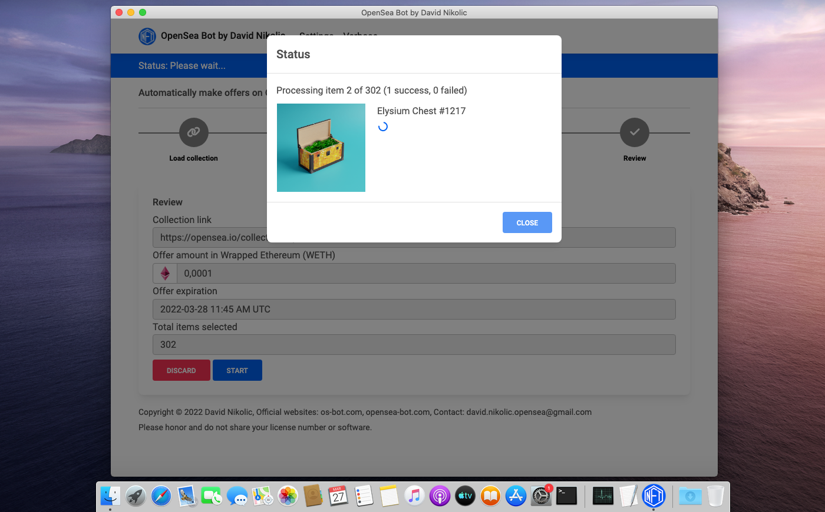Open System Preferences from the dock

point(541,496)
